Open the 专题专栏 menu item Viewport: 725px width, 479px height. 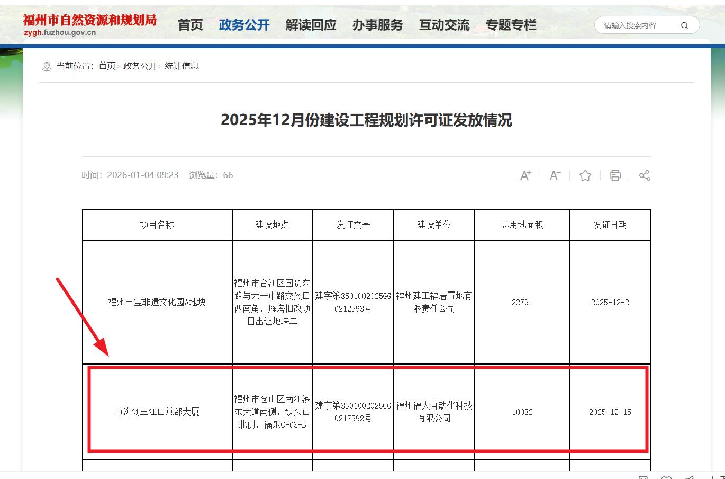coord(511,25)
